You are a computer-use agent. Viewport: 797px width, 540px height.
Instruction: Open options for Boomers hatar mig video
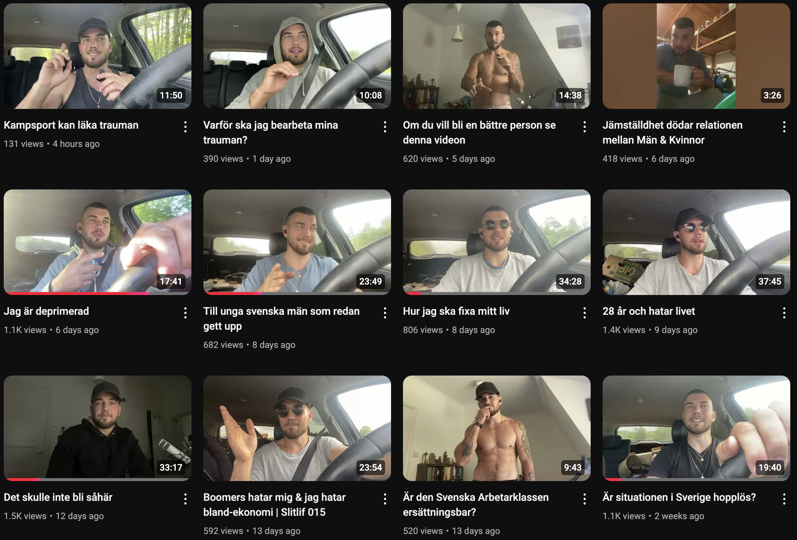coord(385,499)
